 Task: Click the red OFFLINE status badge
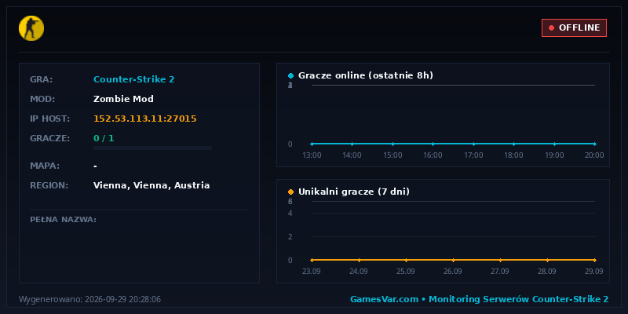pyautogui.click(x=574, y=27)
